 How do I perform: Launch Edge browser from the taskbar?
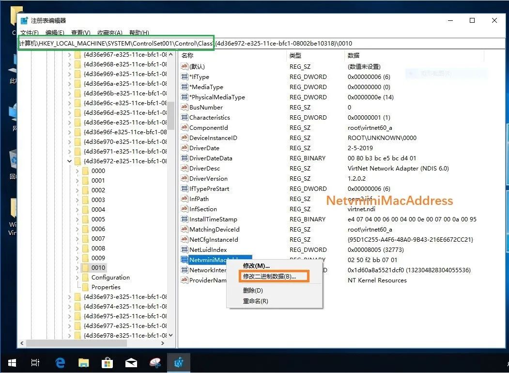click(60, 363)
